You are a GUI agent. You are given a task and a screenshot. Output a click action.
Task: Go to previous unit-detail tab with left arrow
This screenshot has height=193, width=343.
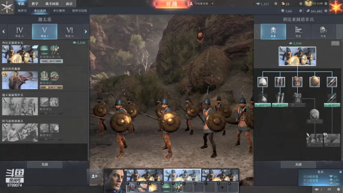tap(257, 31)
